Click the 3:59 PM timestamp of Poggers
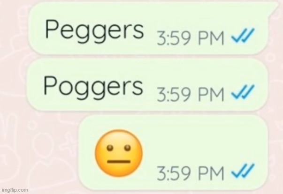 (x=191, y=94)
